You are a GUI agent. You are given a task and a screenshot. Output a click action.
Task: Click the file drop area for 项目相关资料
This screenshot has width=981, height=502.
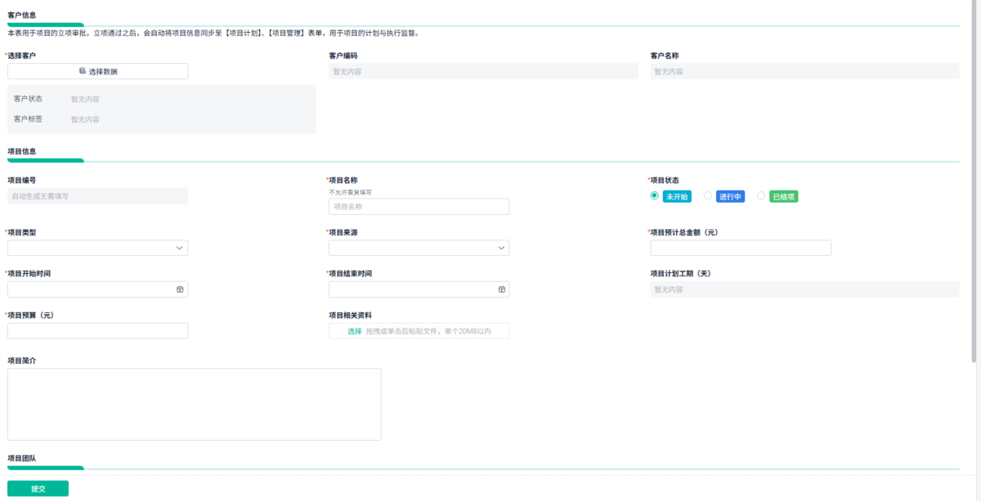[x=419, y=331]
